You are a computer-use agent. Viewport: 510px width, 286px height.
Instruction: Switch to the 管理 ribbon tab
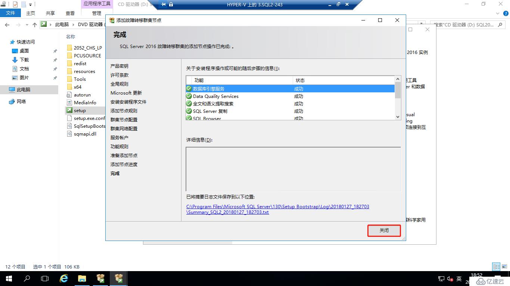97,13
